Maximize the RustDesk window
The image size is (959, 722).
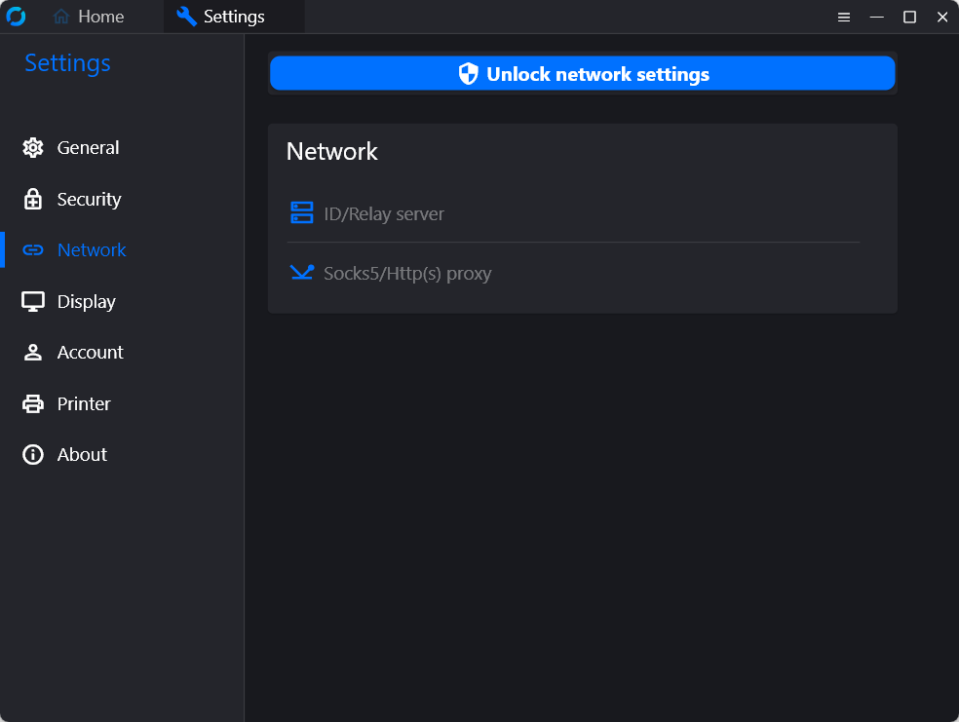coord(909,18)
